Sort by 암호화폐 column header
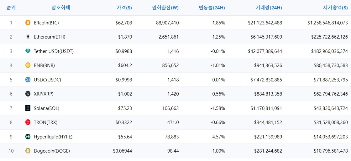The height and width of the screenshot is (161, 351). click(x=61, y=8)
